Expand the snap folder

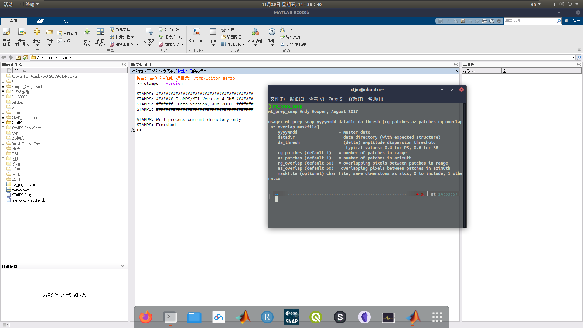click(x=3, y=112)
